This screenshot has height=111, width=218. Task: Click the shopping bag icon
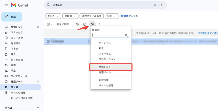(x=6, y=54)
